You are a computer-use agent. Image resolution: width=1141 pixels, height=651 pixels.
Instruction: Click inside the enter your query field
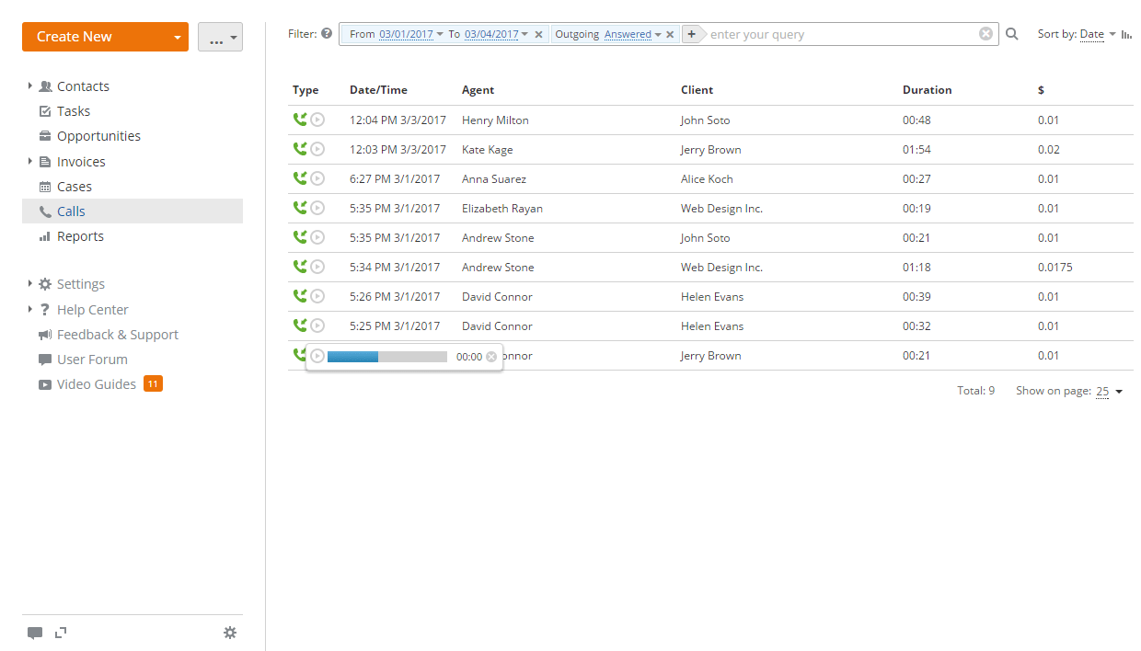(828, 34)
